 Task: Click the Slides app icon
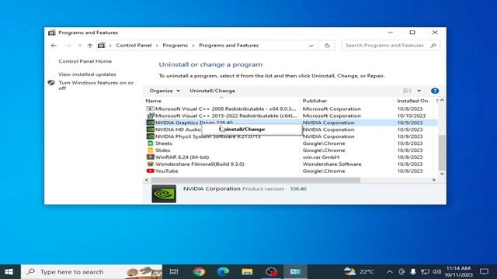[150, 150]
